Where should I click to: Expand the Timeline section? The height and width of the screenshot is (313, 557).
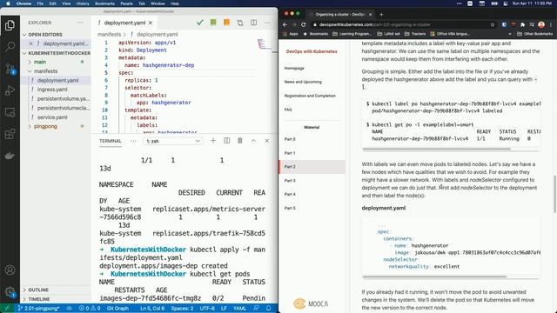coord(39,299)
